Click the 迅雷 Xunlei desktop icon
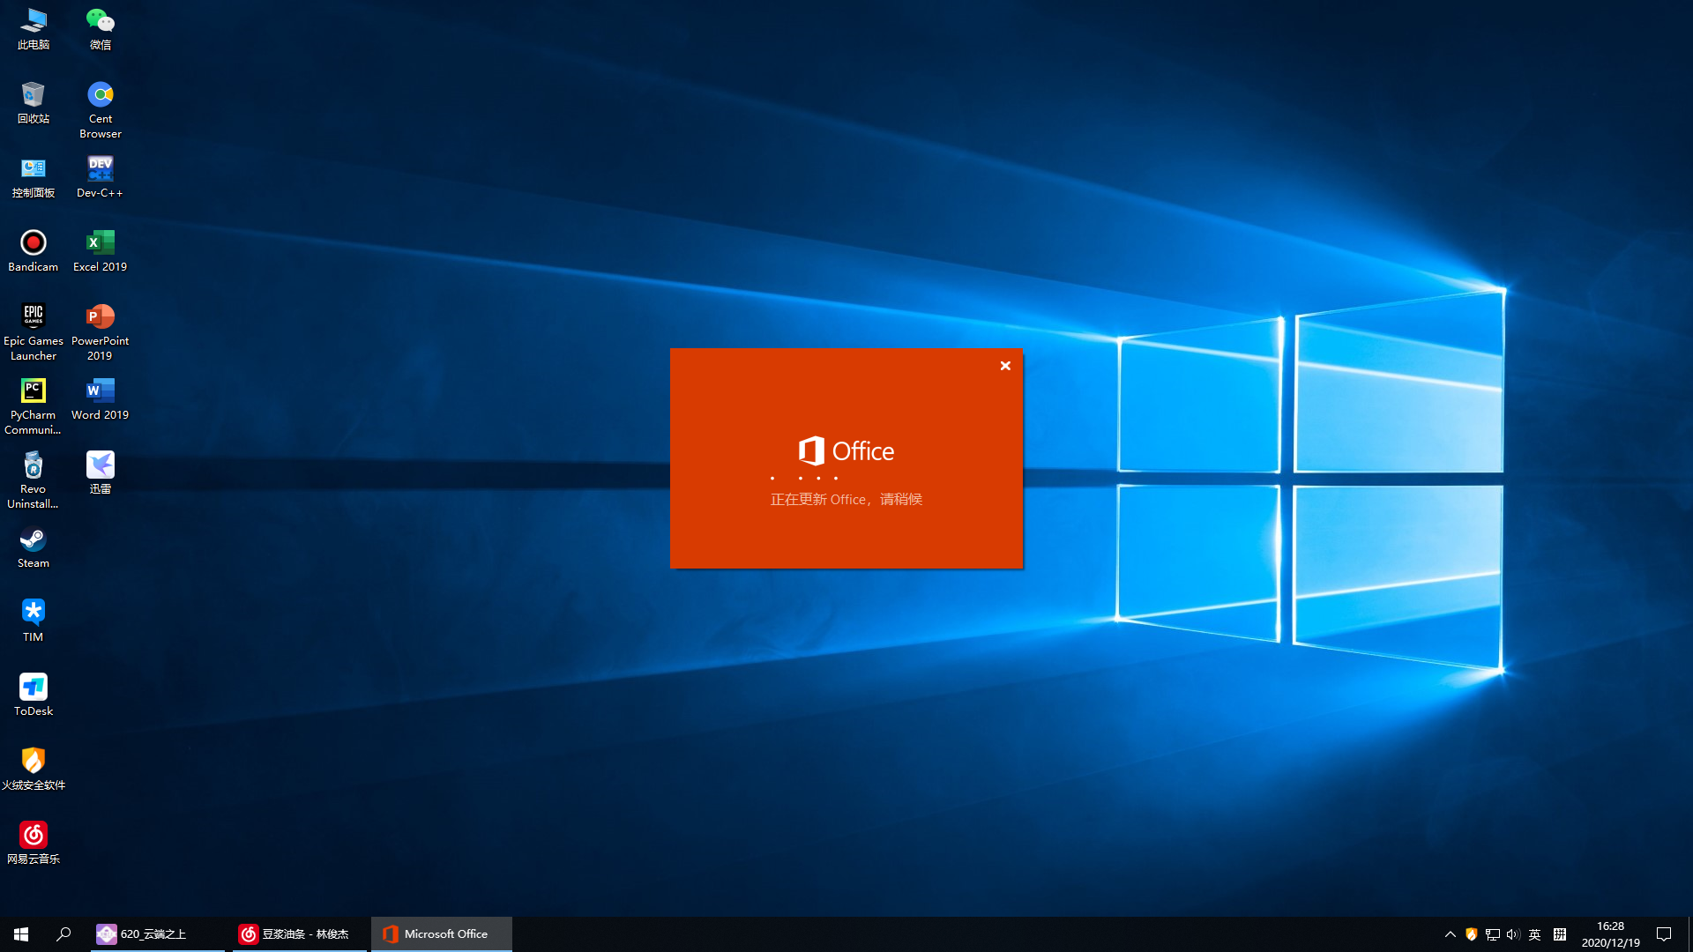The image size is (1693, 952). [x=101, y=473]
